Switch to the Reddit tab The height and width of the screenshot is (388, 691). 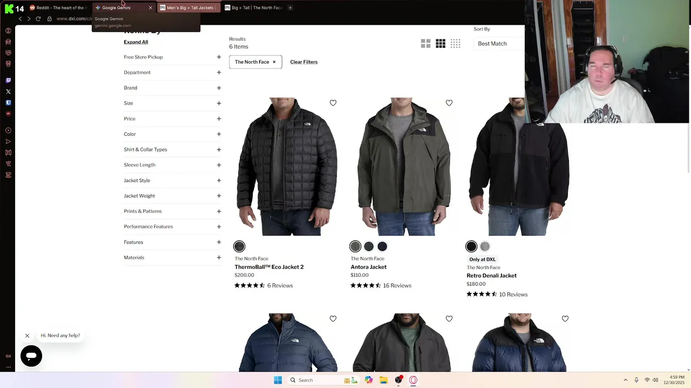59,8
